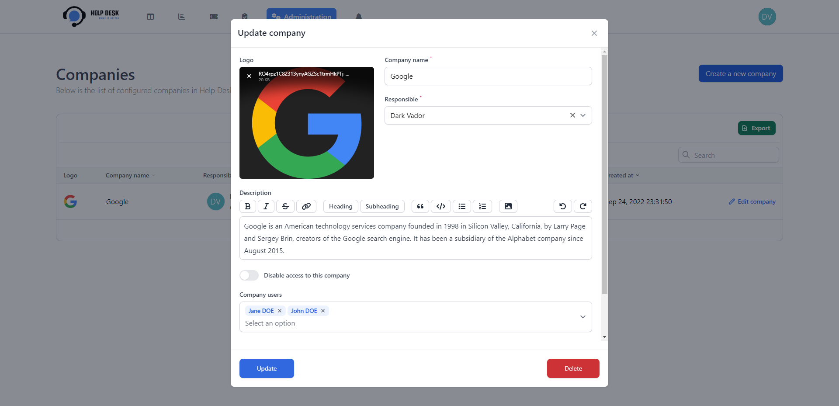Click the dialog vertical scrollbar
This screenshot has height=406, width=839.
[604, 175]
